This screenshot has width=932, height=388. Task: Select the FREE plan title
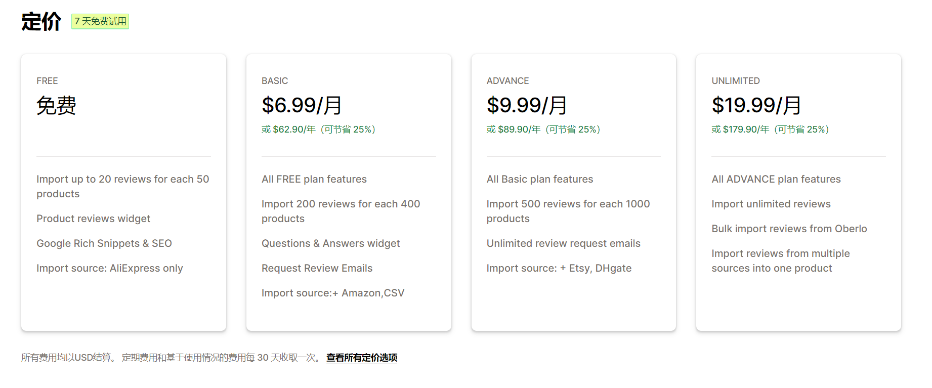click(47, 81)
